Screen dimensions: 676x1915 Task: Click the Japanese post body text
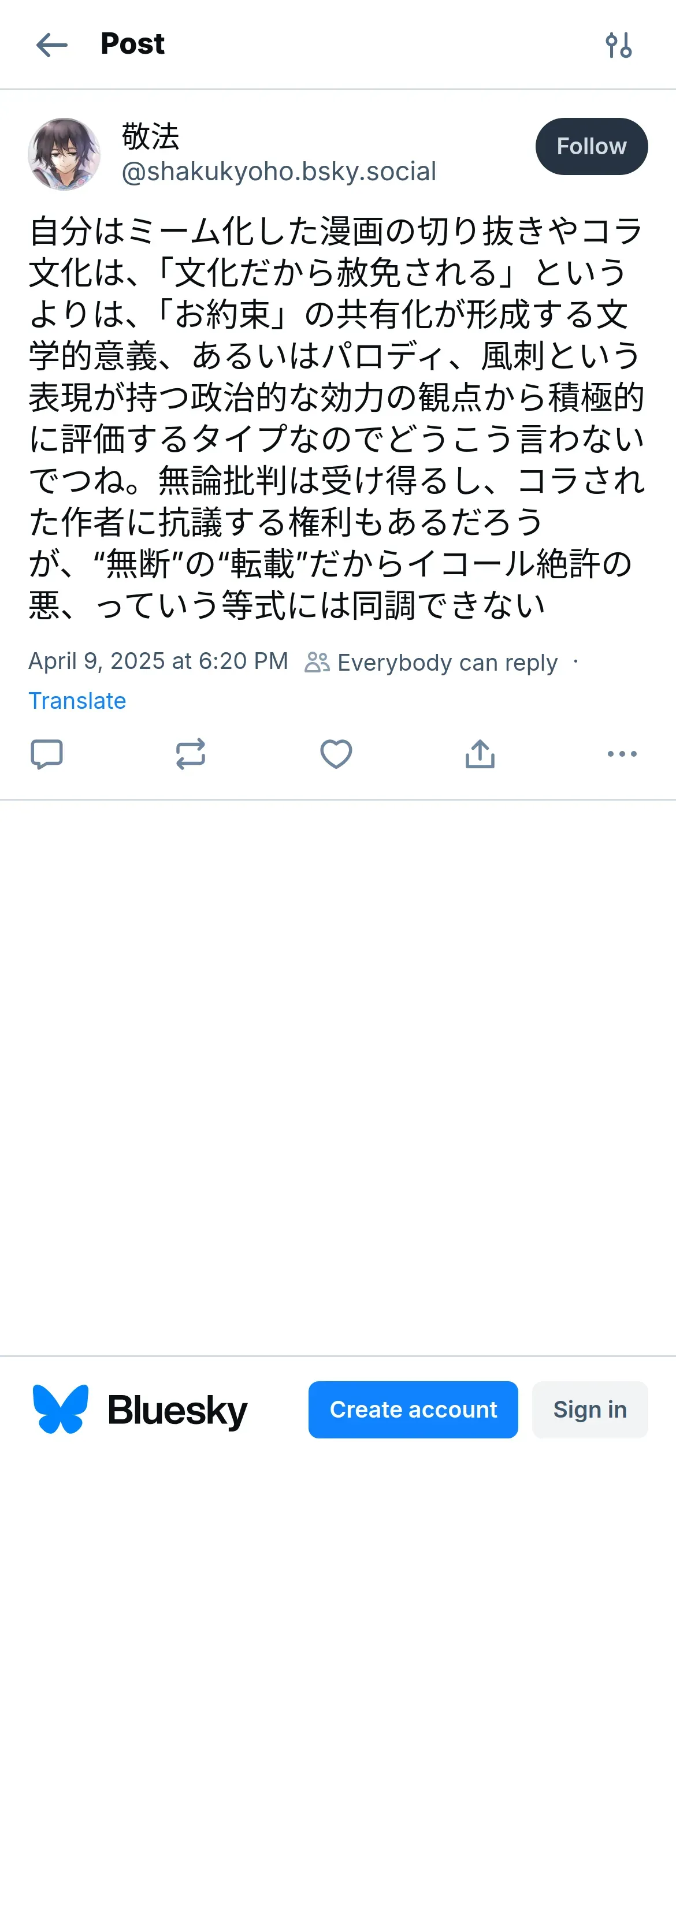coord(336,418)
